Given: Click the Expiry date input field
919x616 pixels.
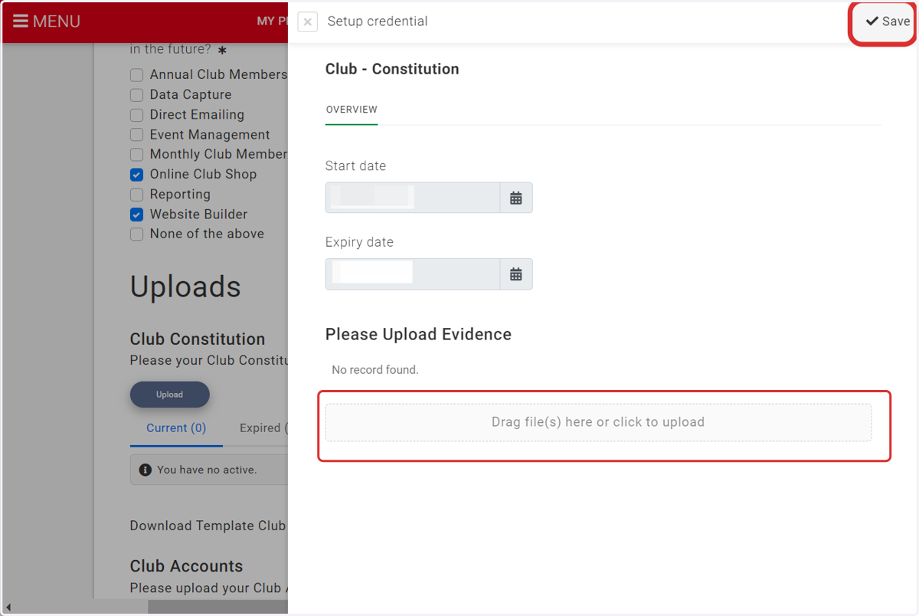Looking at the screenshot, I should (413, 274).
